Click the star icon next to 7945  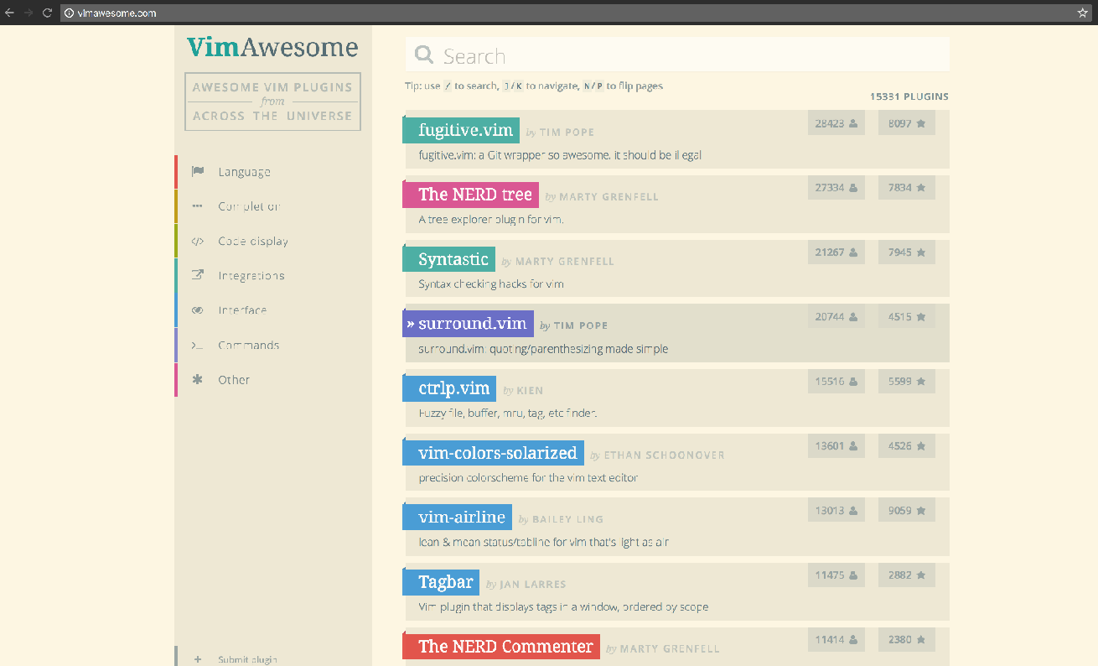click(x=920, y=252)
